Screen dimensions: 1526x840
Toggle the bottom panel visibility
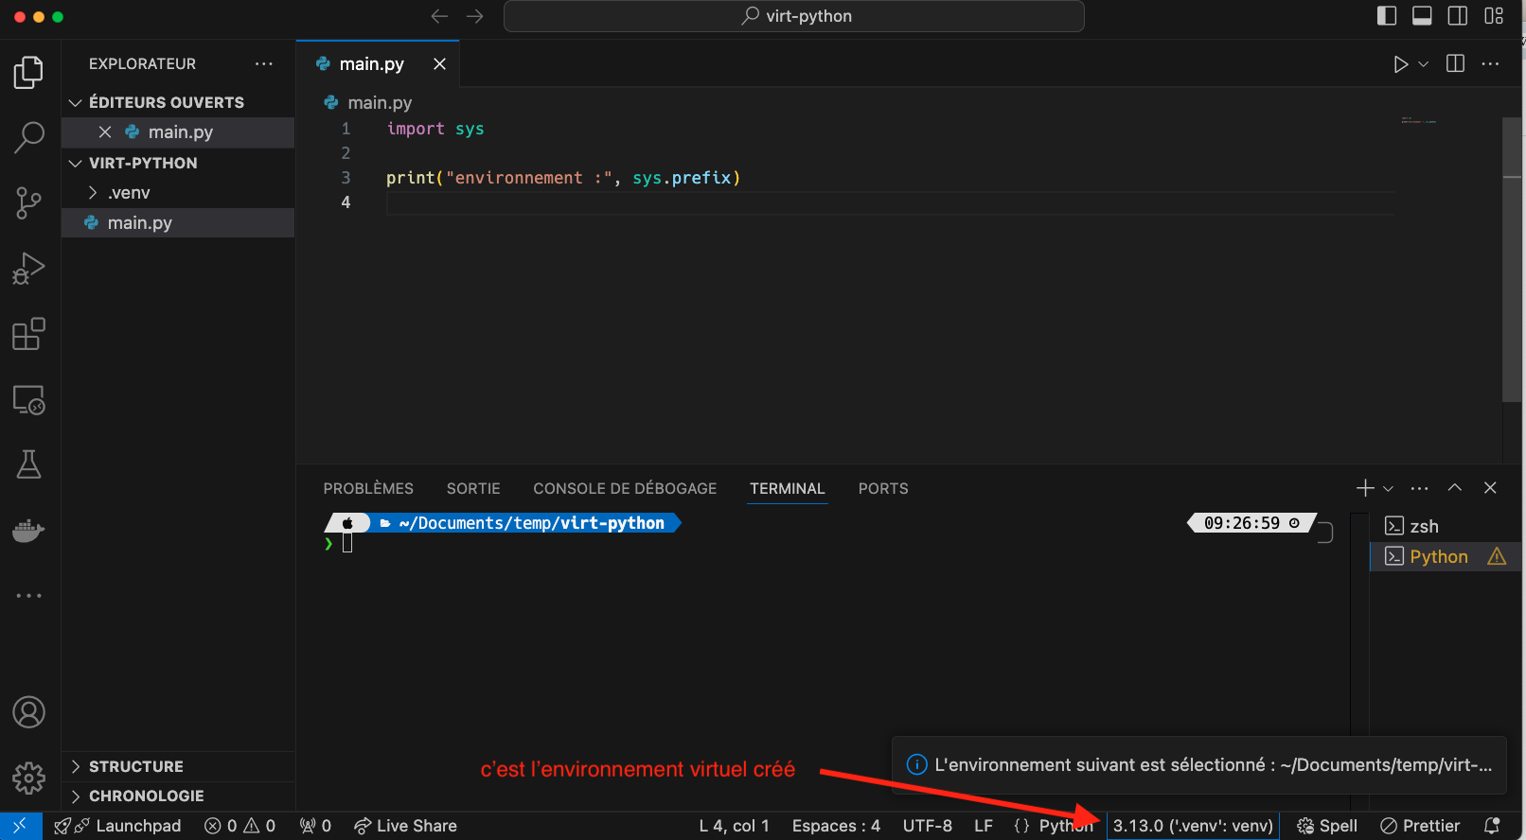tap(1422, 16)
